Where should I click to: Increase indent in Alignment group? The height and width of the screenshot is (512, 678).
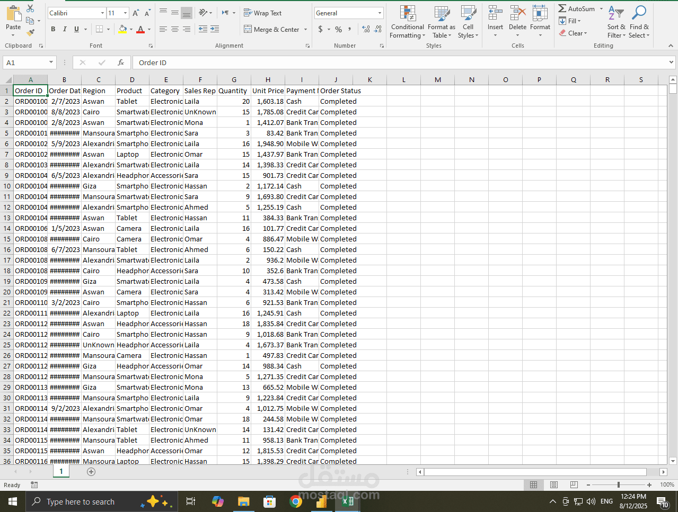tap(215, 29)
